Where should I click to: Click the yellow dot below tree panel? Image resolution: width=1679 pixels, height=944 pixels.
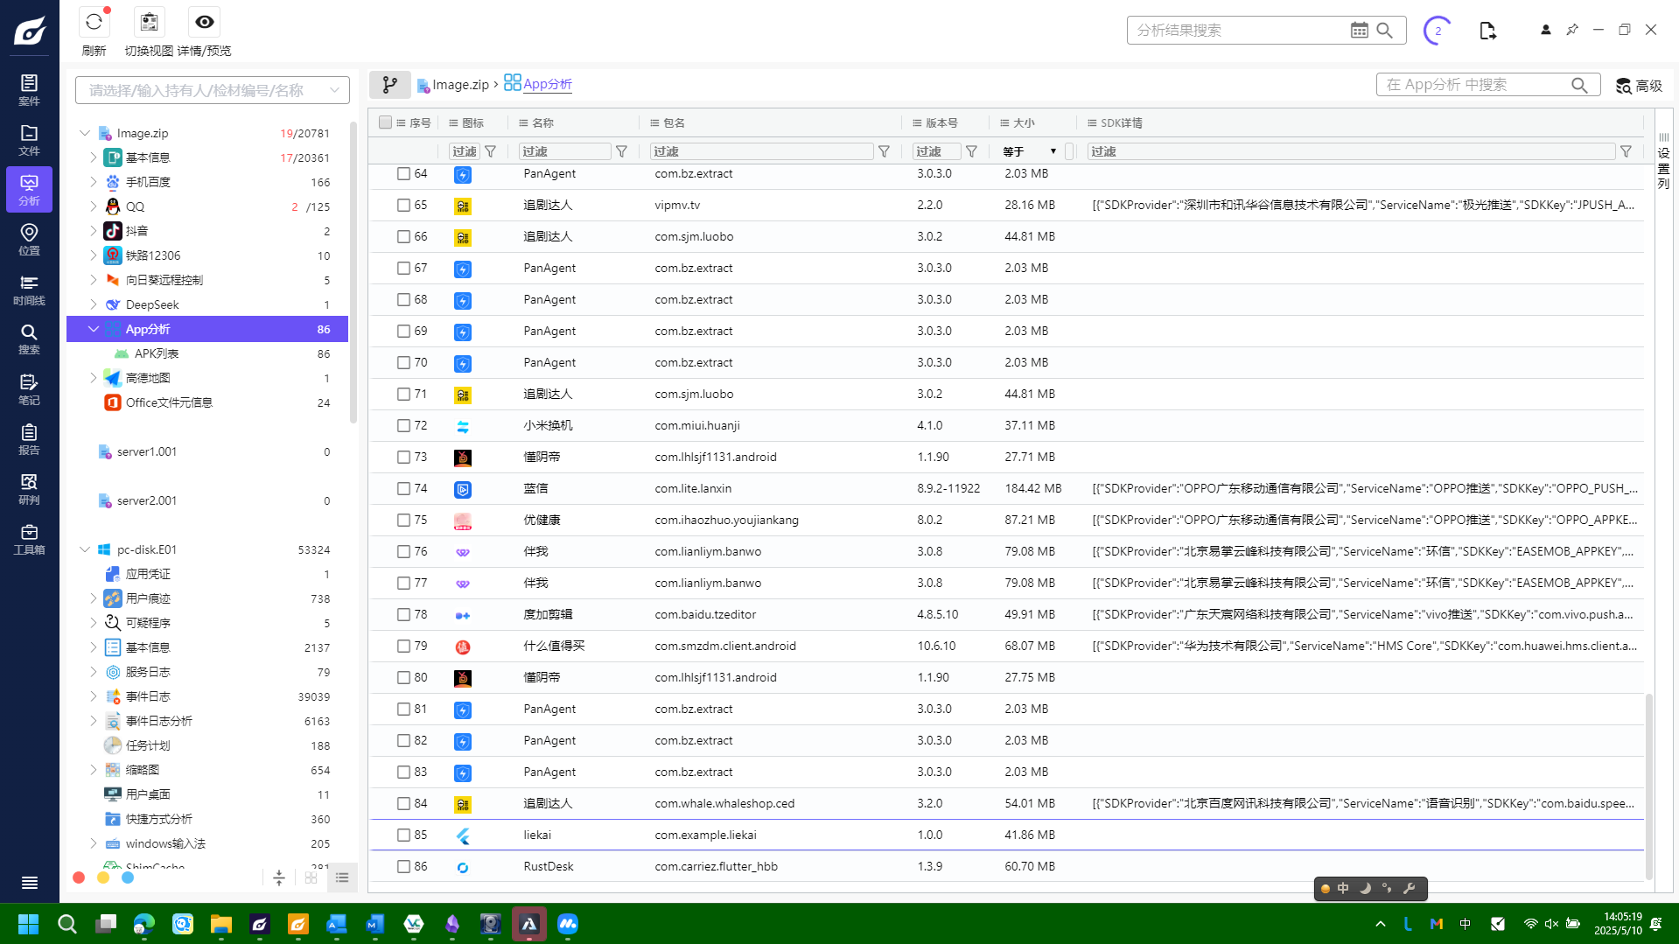[103, 878]
